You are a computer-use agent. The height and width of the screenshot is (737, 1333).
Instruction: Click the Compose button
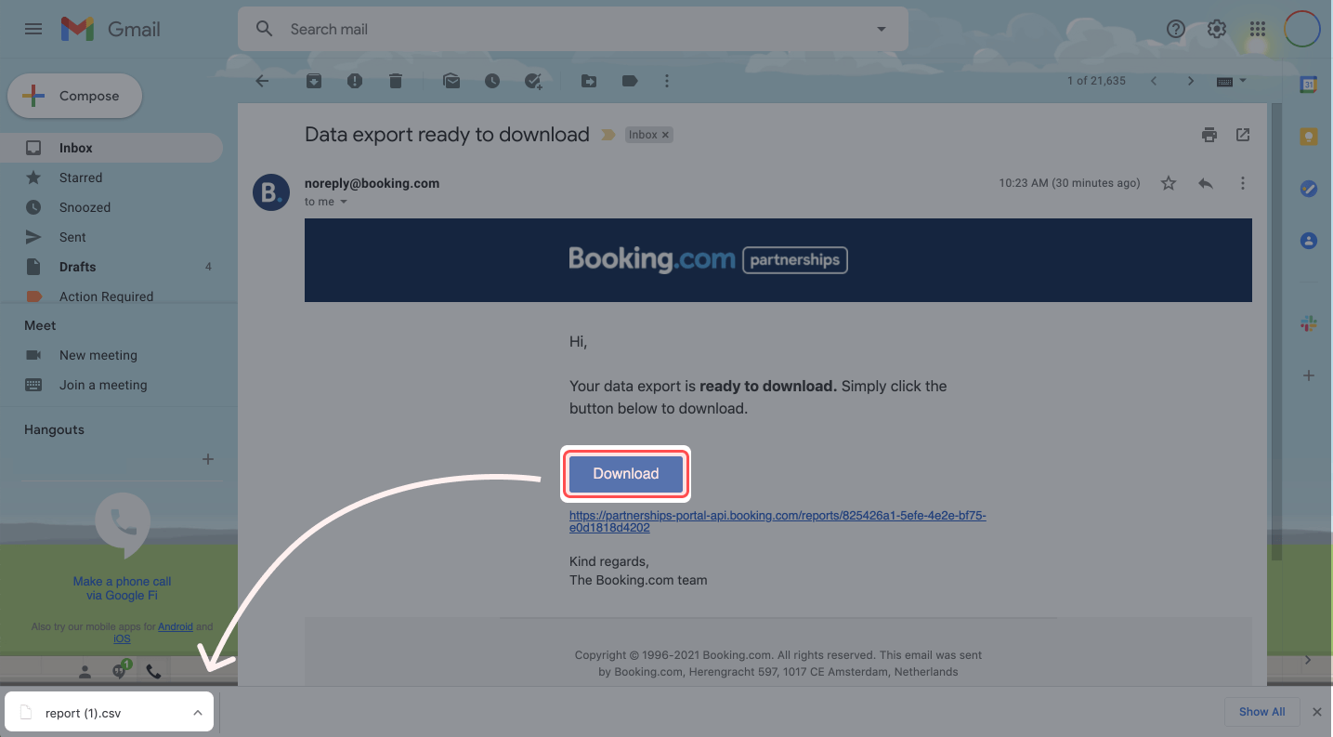point(75,96)
